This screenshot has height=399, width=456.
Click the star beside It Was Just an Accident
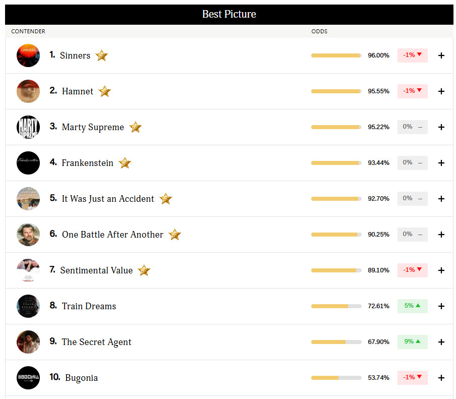[165, 199]
